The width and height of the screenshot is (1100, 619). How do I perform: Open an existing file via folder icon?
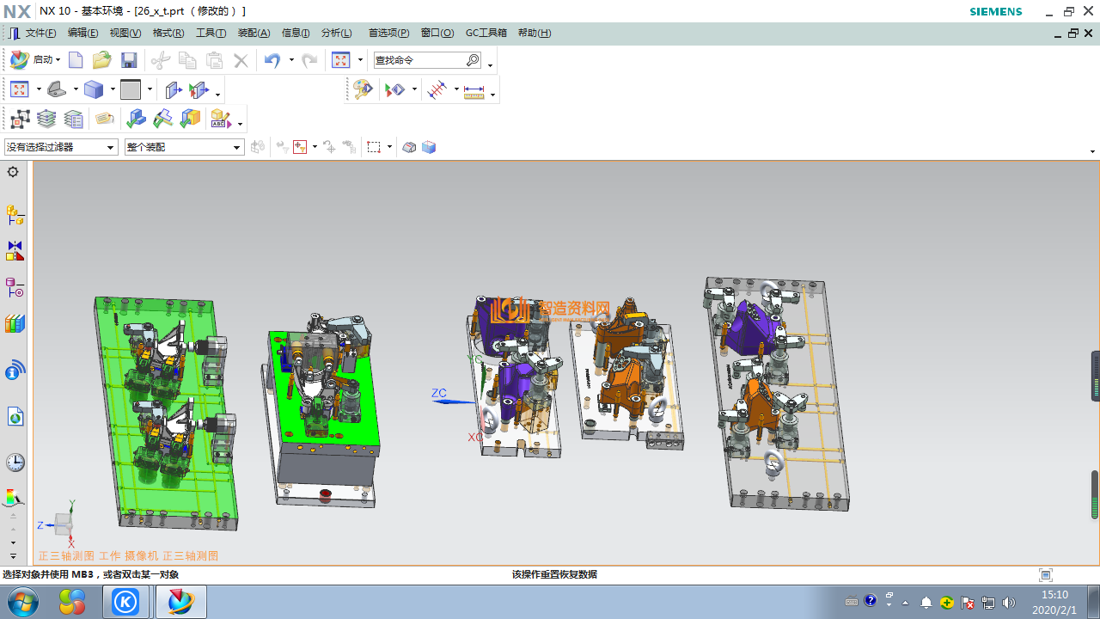(x=102, y=60)
